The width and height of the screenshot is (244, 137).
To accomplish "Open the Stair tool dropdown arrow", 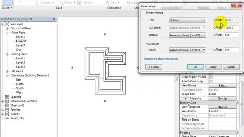I will 119,3.
